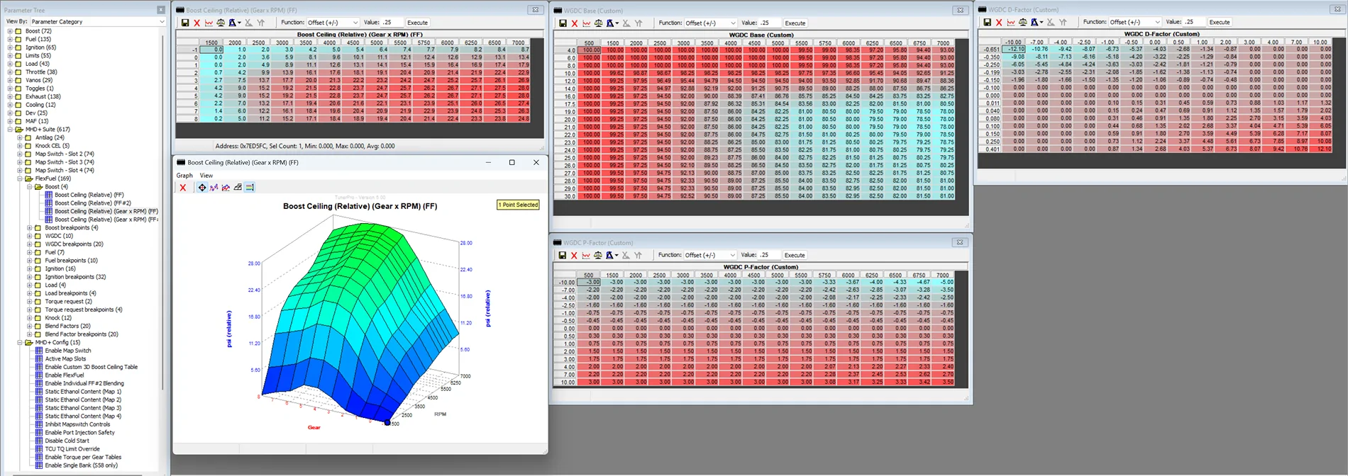Viewport: 1348px width, 476px height.
Task: Close the Parameter Tree panel
Action: click(161, 10)
